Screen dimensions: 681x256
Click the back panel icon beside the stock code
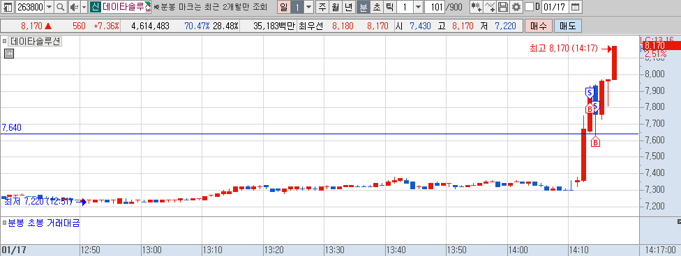[8, 7]
